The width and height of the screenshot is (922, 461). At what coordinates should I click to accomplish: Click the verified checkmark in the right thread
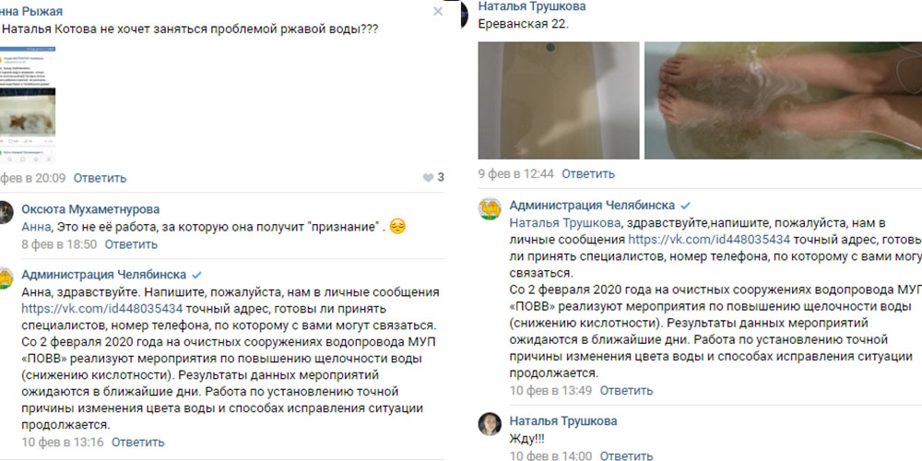point(685,206)
